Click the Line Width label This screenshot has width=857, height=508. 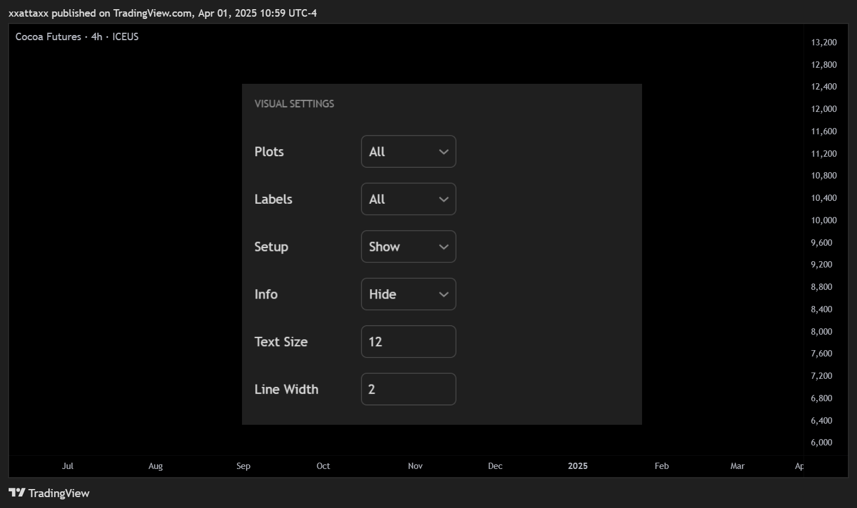click(286, 389)
